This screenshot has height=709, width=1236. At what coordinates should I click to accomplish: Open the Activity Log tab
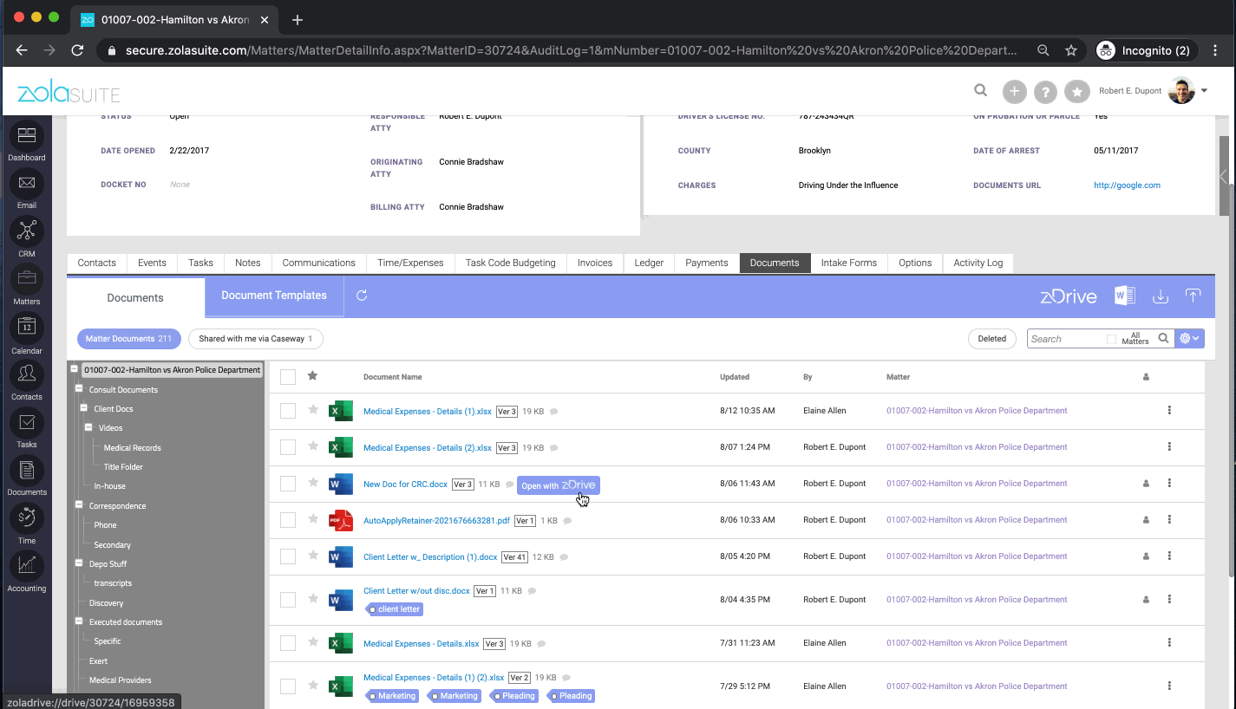978,263
